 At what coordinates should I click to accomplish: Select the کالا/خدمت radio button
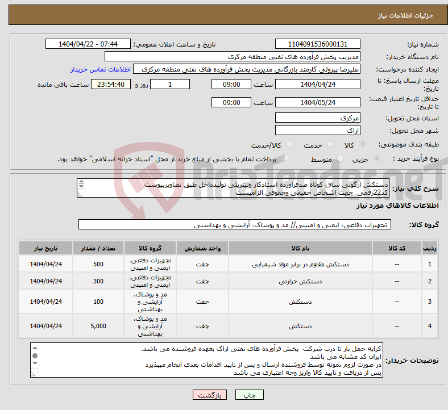click(x=290, y=144)
